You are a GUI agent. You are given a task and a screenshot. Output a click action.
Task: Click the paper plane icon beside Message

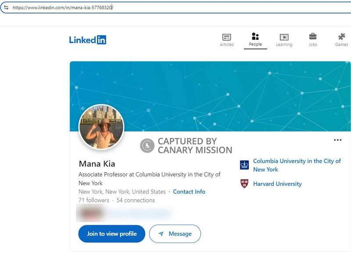click(161, 233)
